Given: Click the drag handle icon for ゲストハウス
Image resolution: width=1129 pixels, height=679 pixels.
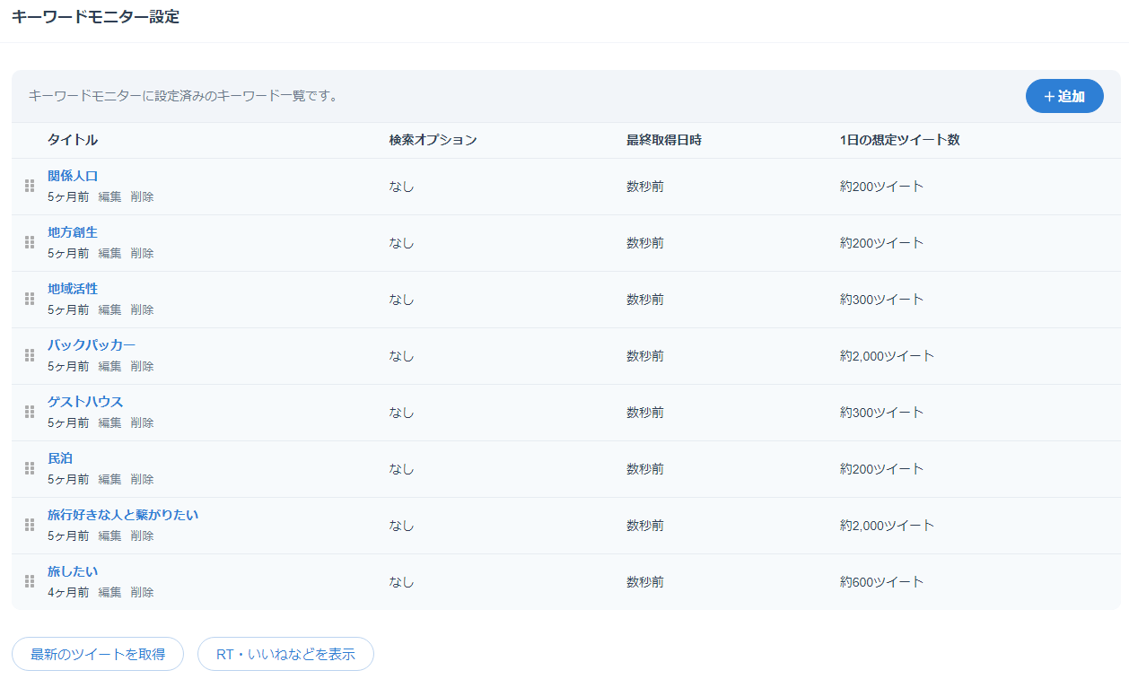Looking at the screenshot, I should click(30, 412).
